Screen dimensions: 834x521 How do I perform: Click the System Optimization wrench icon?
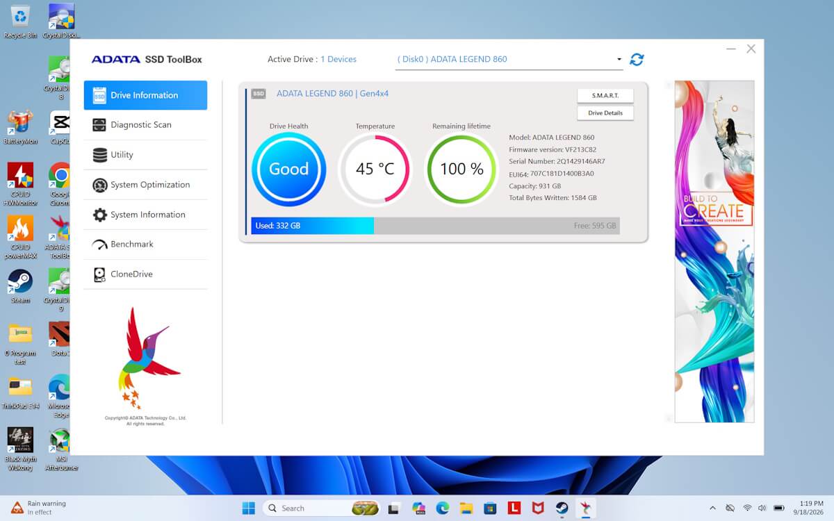[99, 185]
